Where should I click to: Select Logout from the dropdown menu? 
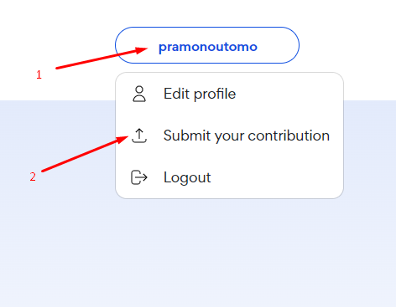pos(229,177)
